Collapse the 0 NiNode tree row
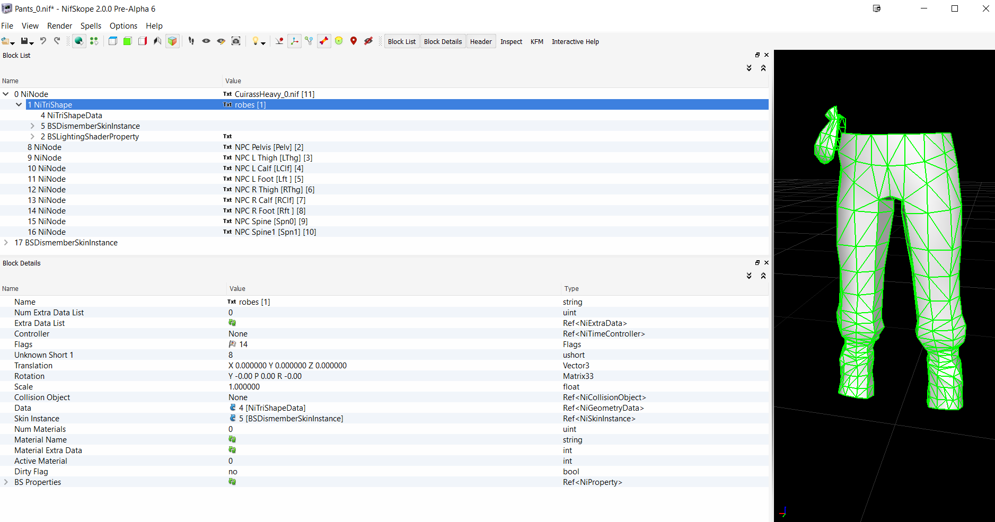 pyautogui.click(x=6, y=94)
